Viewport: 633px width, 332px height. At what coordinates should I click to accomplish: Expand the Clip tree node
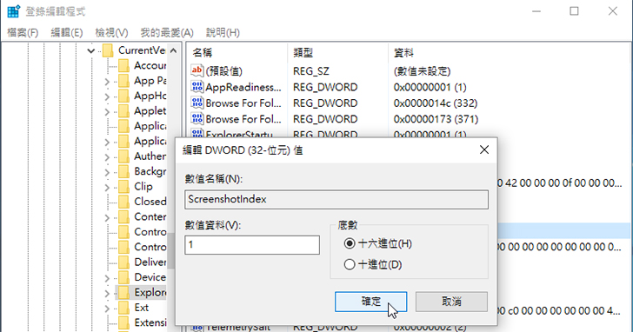point(107,188)
